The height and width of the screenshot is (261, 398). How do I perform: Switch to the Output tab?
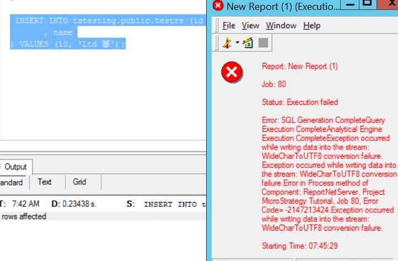click(15, 166)
